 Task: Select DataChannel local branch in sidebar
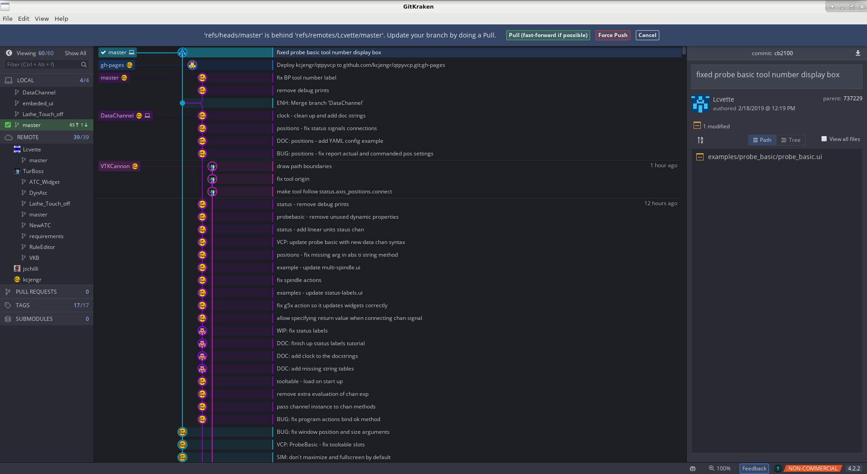pyautogui.click(x=47, y=92)
